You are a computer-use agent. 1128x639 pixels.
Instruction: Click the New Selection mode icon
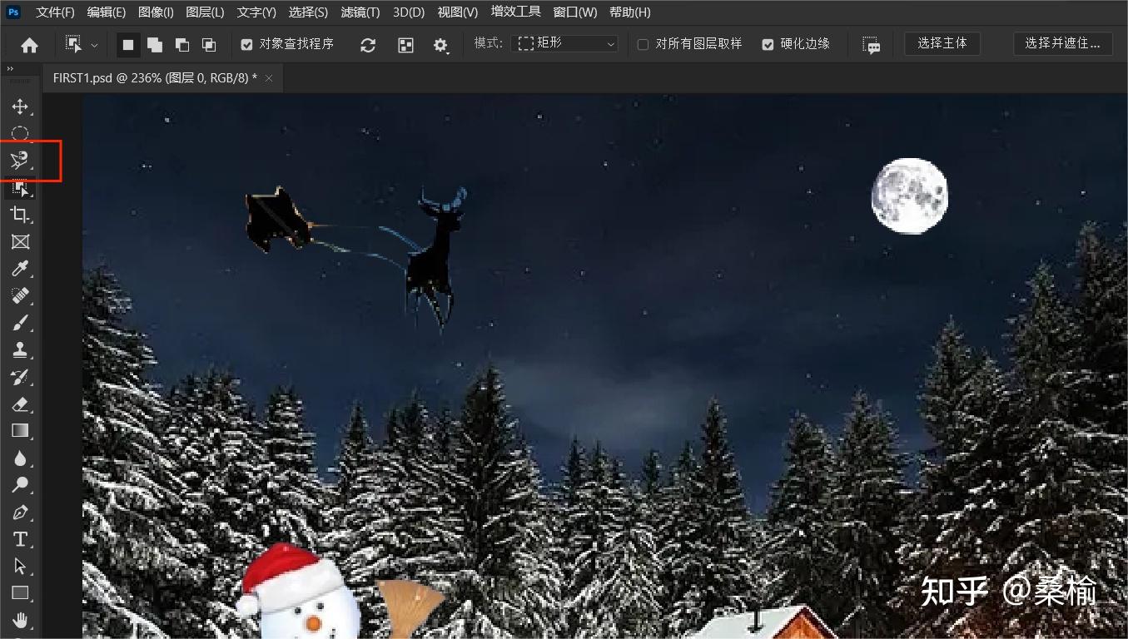[127, 45]
